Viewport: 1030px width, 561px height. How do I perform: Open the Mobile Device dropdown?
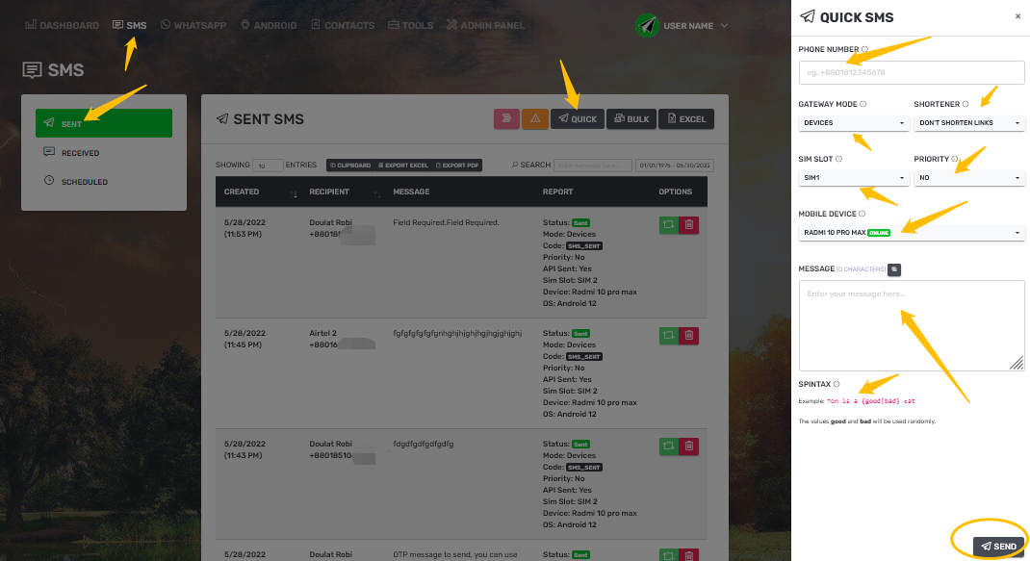pyautogui.click(x=911, y=233)
